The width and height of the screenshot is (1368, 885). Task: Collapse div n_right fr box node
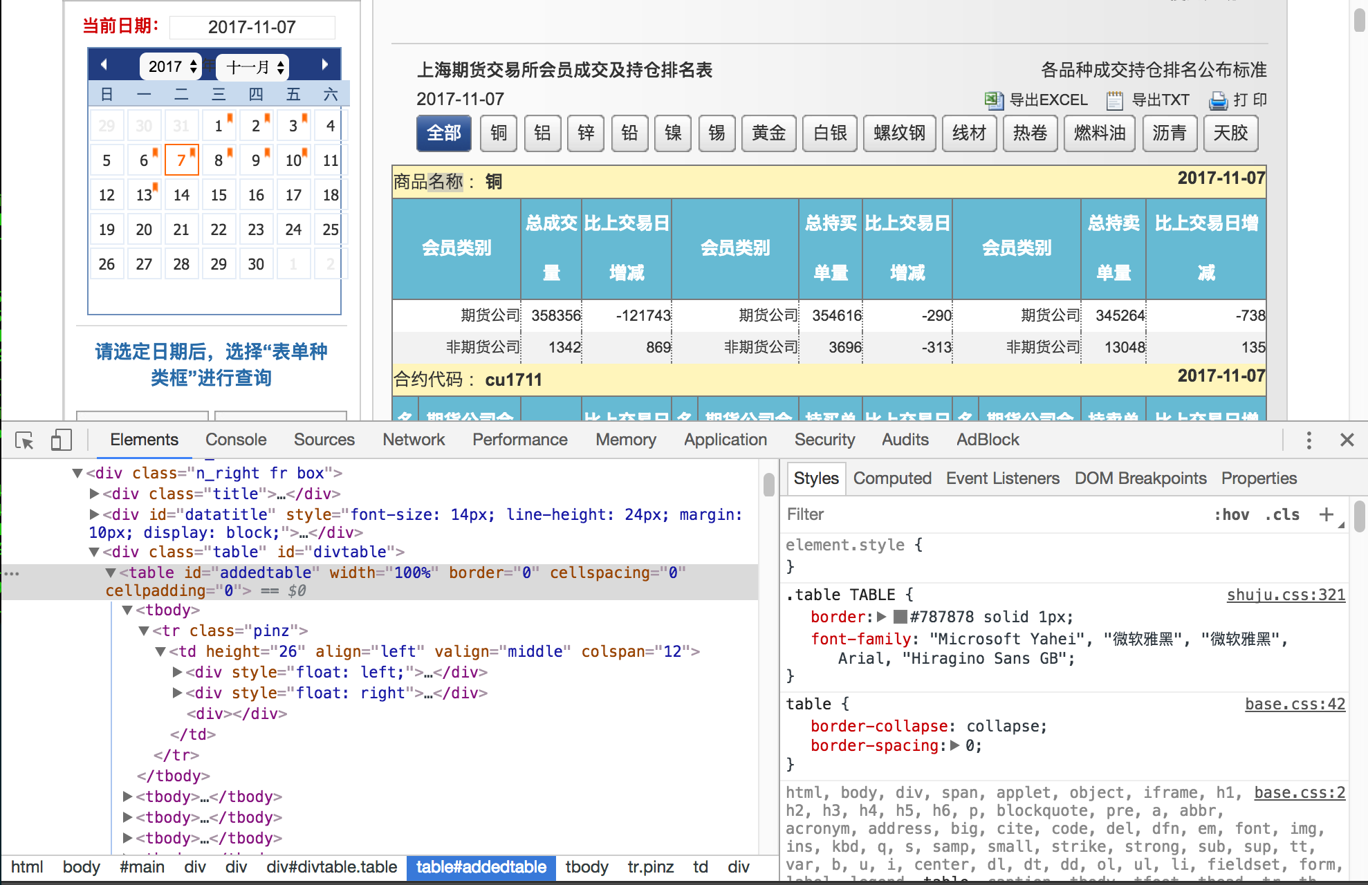[77, 474]
